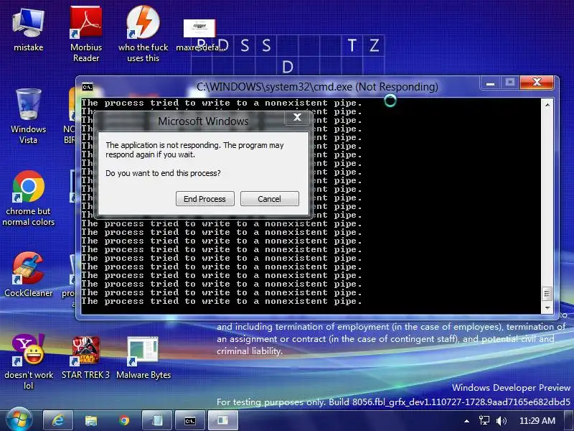Click the 11:29 AM clock
This screenshot has width=574, height=431.
click(x=537, y=421)
